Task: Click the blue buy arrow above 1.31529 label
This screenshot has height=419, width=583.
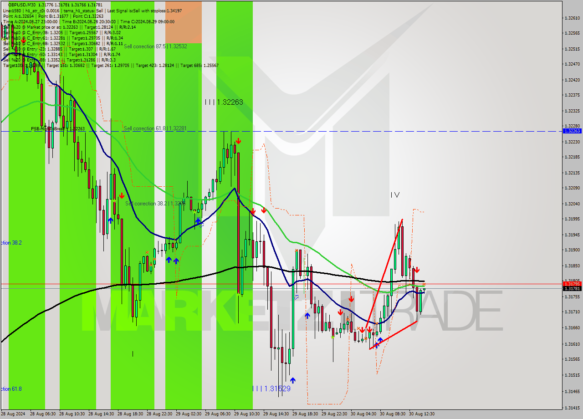Action: pos(292,380)
